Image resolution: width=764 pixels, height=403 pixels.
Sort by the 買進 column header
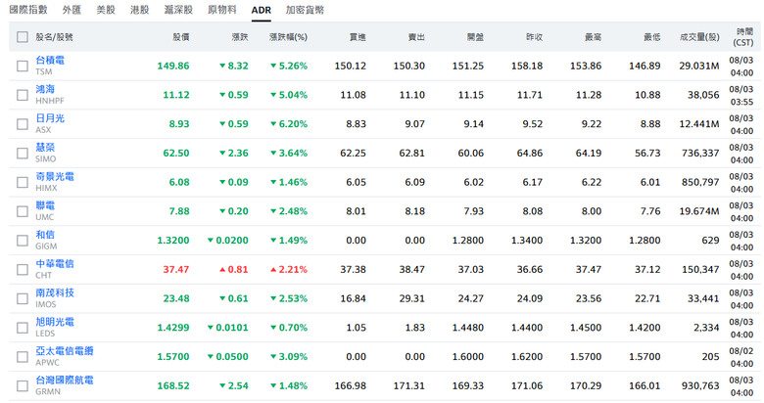[358, 37]
